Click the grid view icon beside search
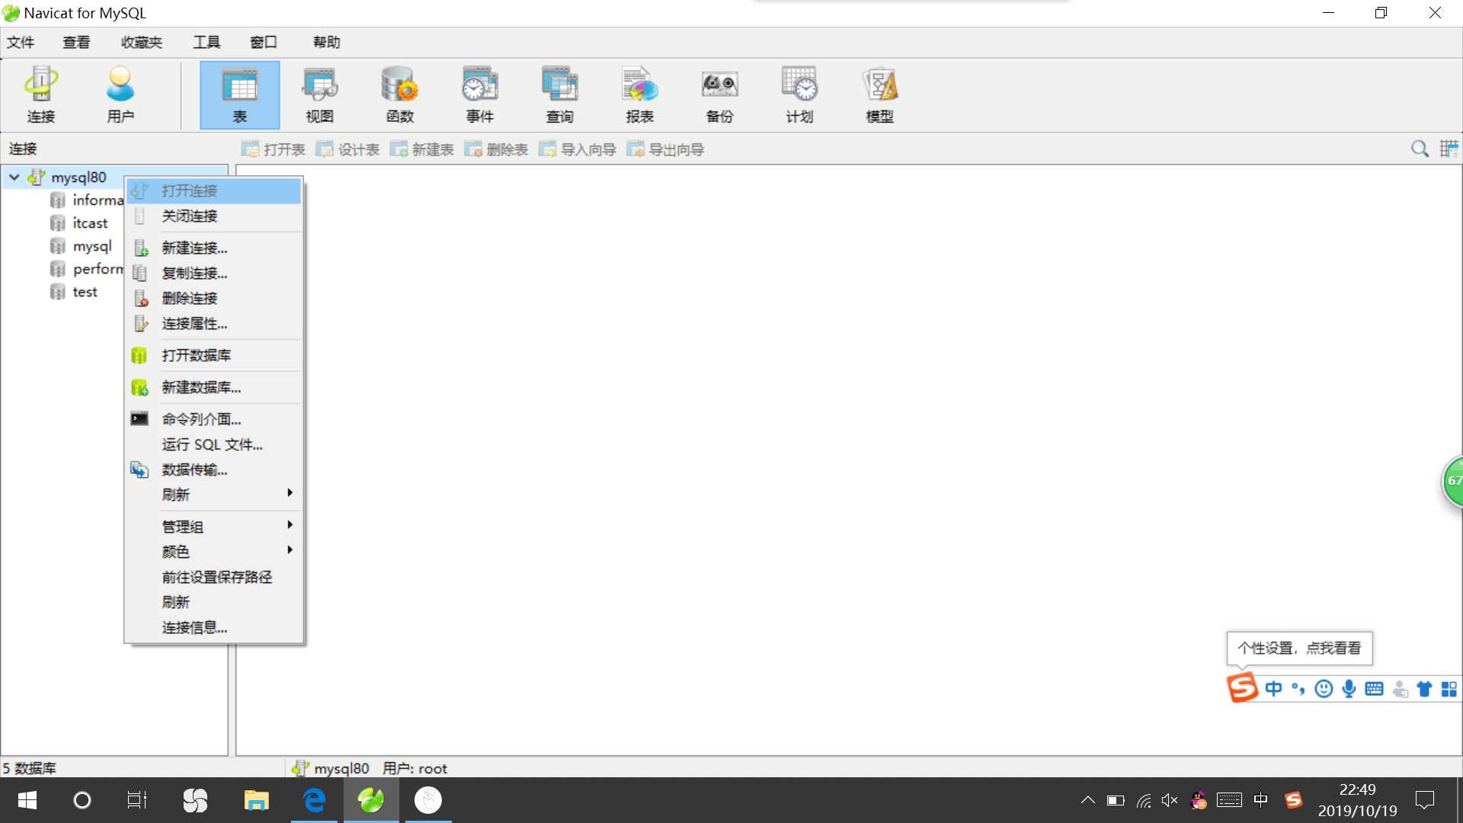This screenshot has width=1463, height=823. [x=1449, y=149]
